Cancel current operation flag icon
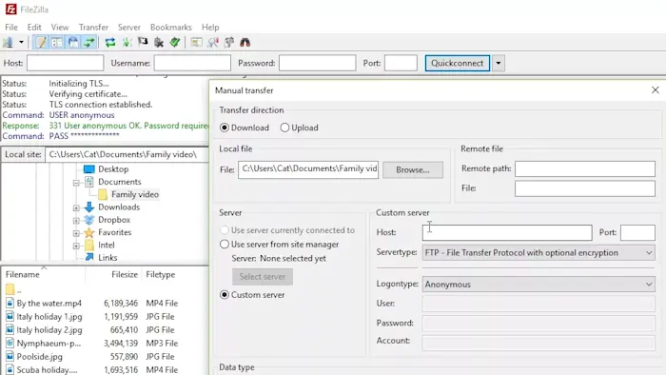 (x=143, y=43)
